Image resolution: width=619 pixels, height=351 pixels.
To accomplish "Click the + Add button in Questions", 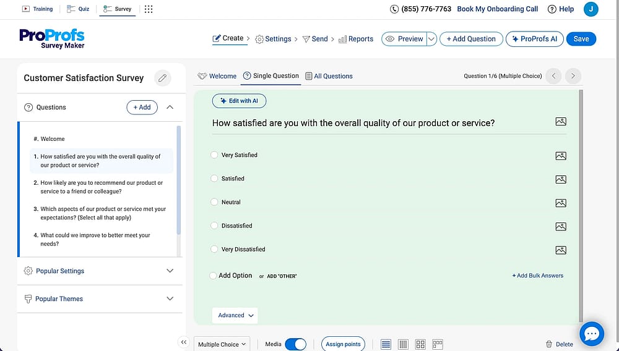I will point(142,107).
